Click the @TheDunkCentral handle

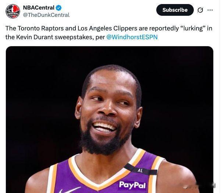pos(46,15)
